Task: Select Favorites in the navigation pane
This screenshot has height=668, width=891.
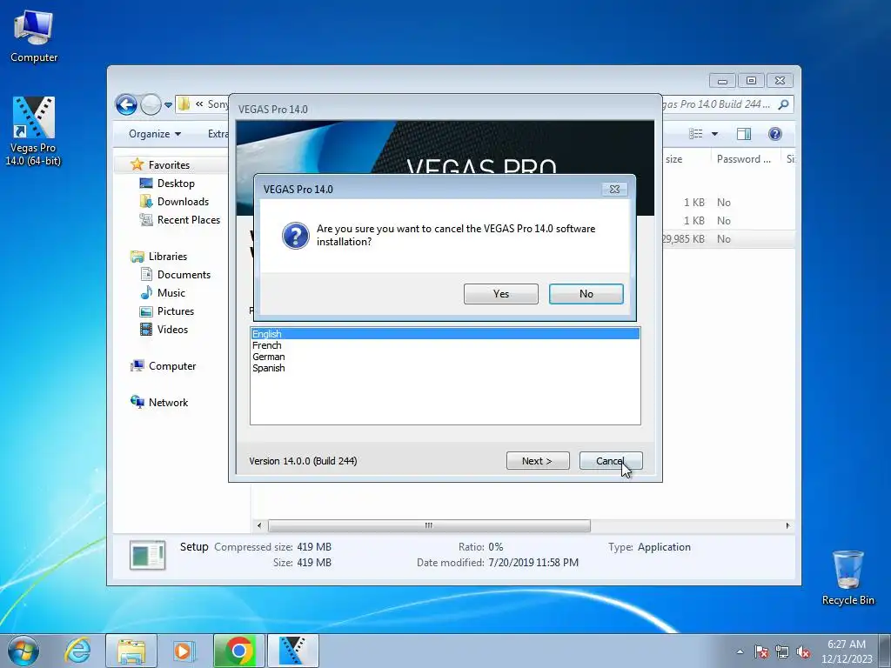Action: pyautogui.click(x=169, y=164)
